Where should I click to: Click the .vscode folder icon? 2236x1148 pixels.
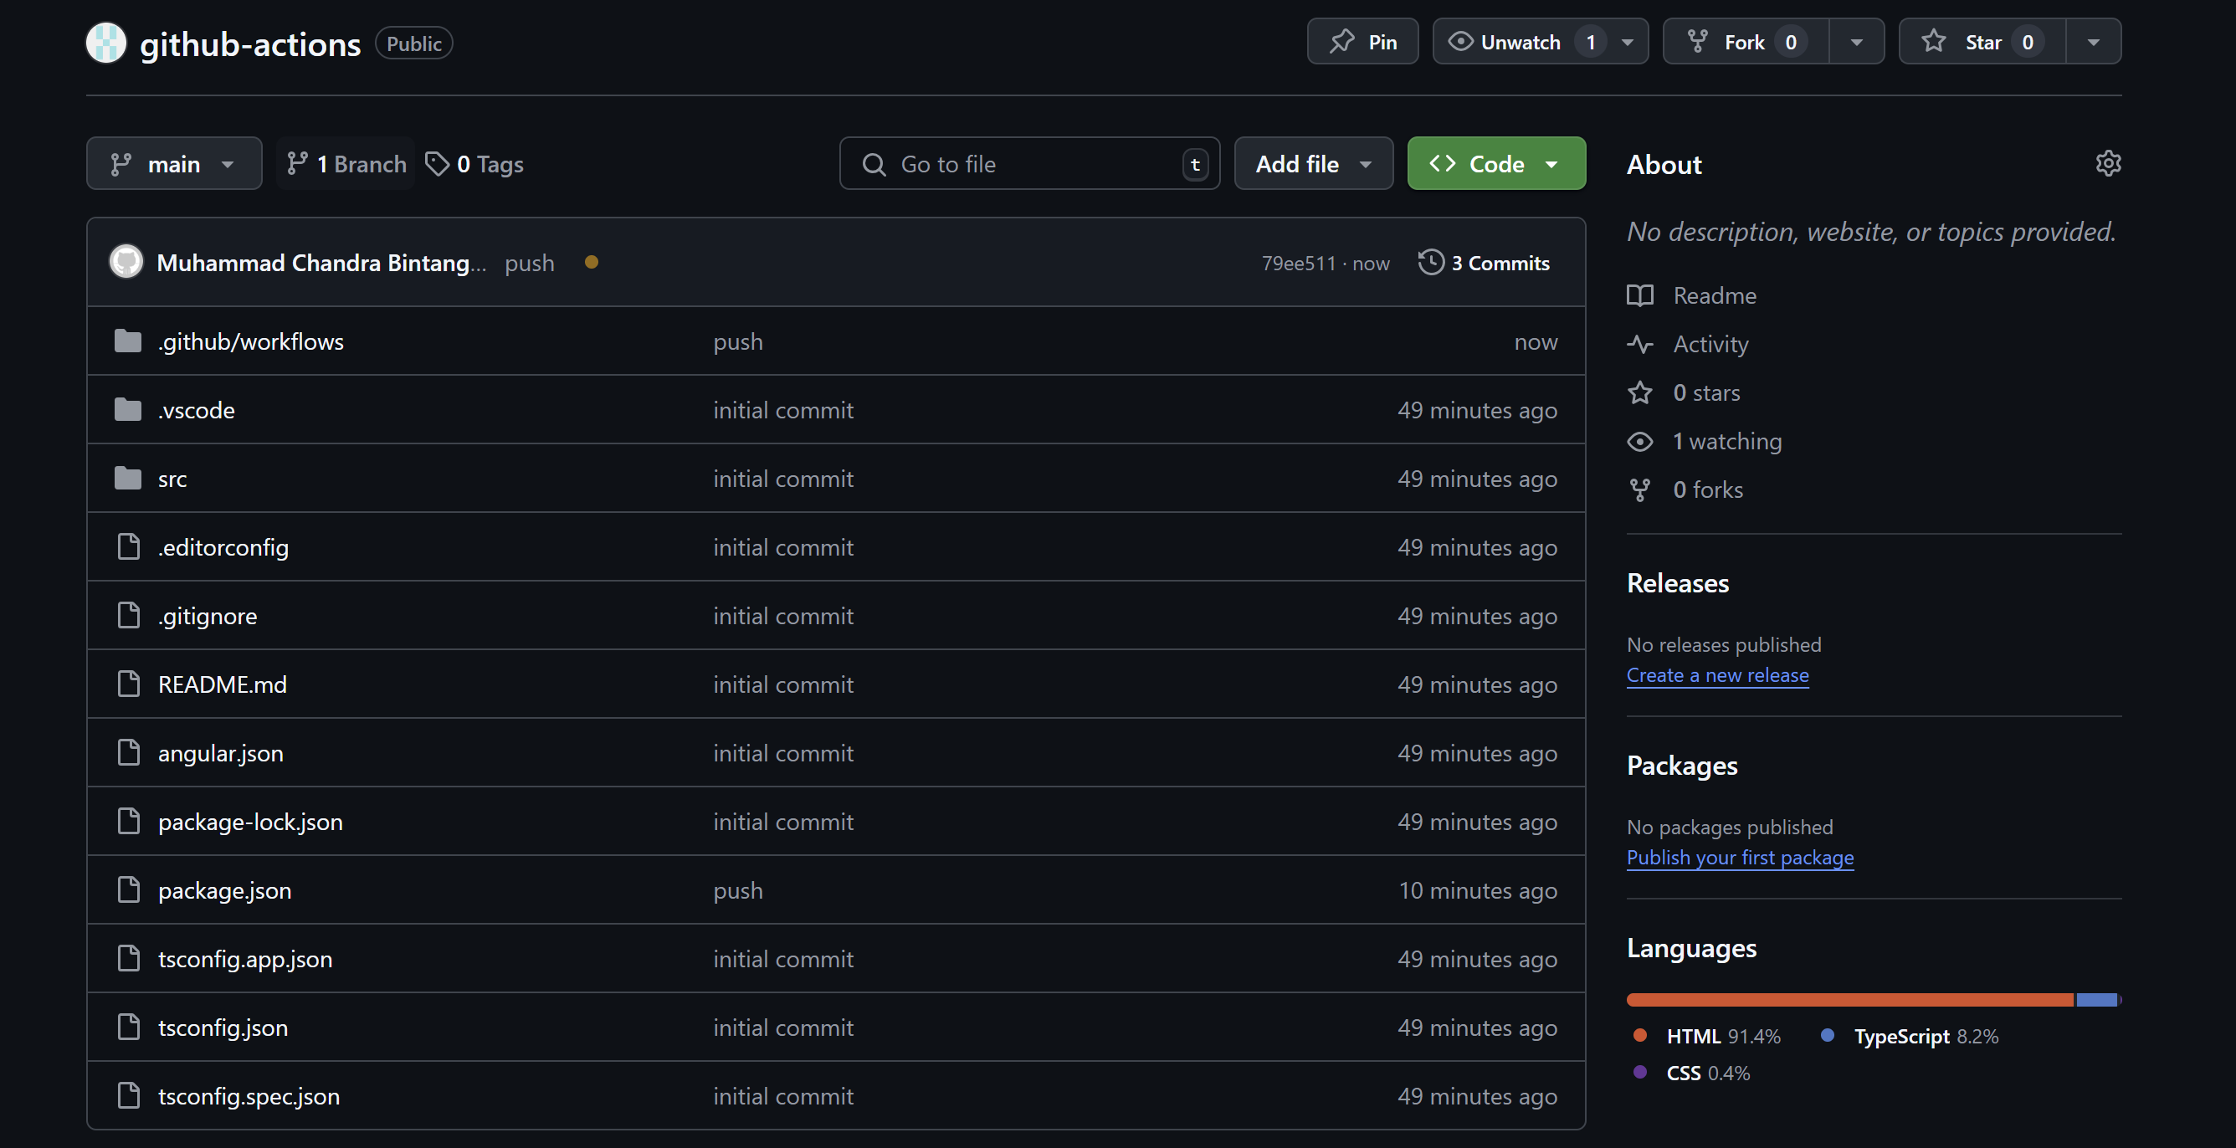point(127,409)
